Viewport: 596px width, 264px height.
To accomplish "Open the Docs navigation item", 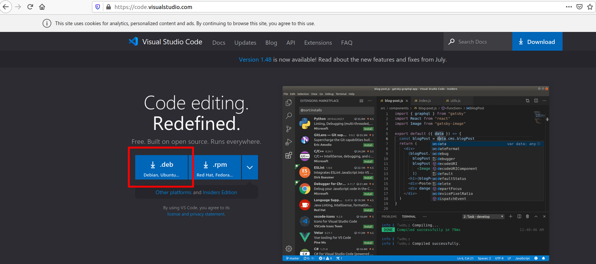I will tap(219, 43).
